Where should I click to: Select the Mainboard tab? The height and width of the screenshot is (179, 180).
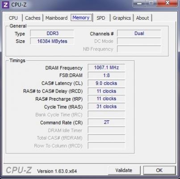pyautogui.click(x=57, y=18)
